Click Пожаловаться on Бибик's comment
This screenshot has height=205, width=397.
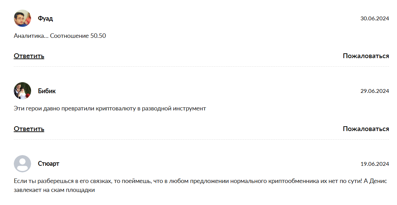(x=366, y=129)
